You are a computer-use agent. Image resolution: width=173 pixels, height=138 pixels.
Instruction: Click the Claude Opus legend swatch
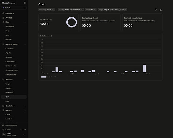coord(43,77)
